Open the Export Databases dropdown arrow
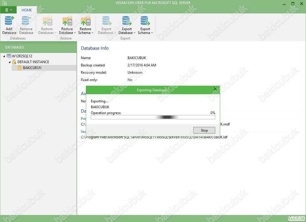Viewport: 306px width, 222px height. click(115, 33)
